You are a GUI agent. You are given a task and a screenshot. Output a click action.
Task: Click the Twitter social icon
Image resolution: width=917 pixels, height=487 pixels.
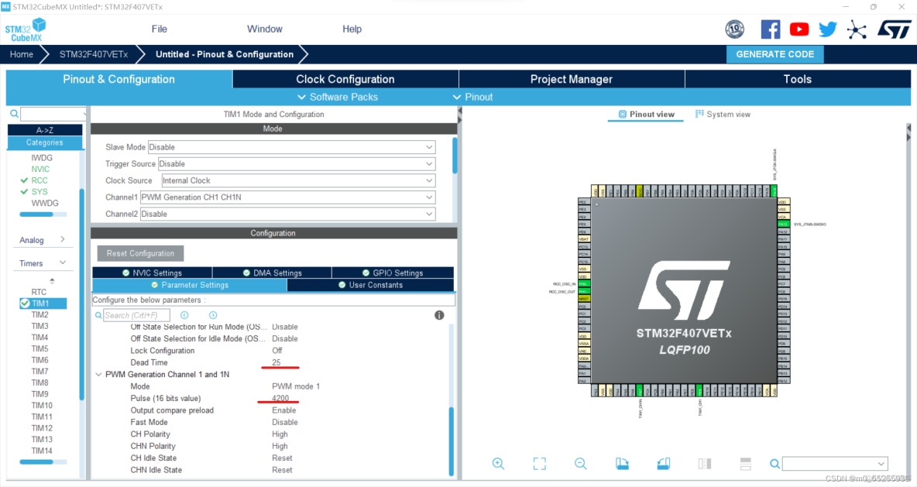(x=827, y=29)
